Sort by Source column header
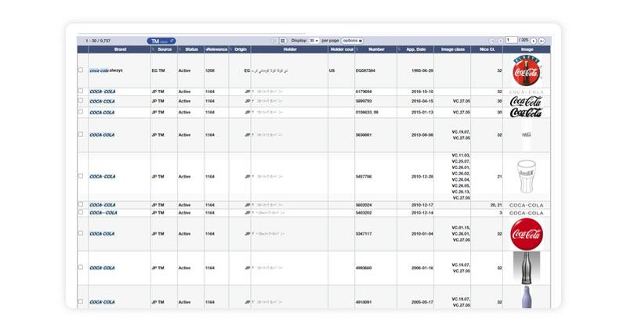 165,49
